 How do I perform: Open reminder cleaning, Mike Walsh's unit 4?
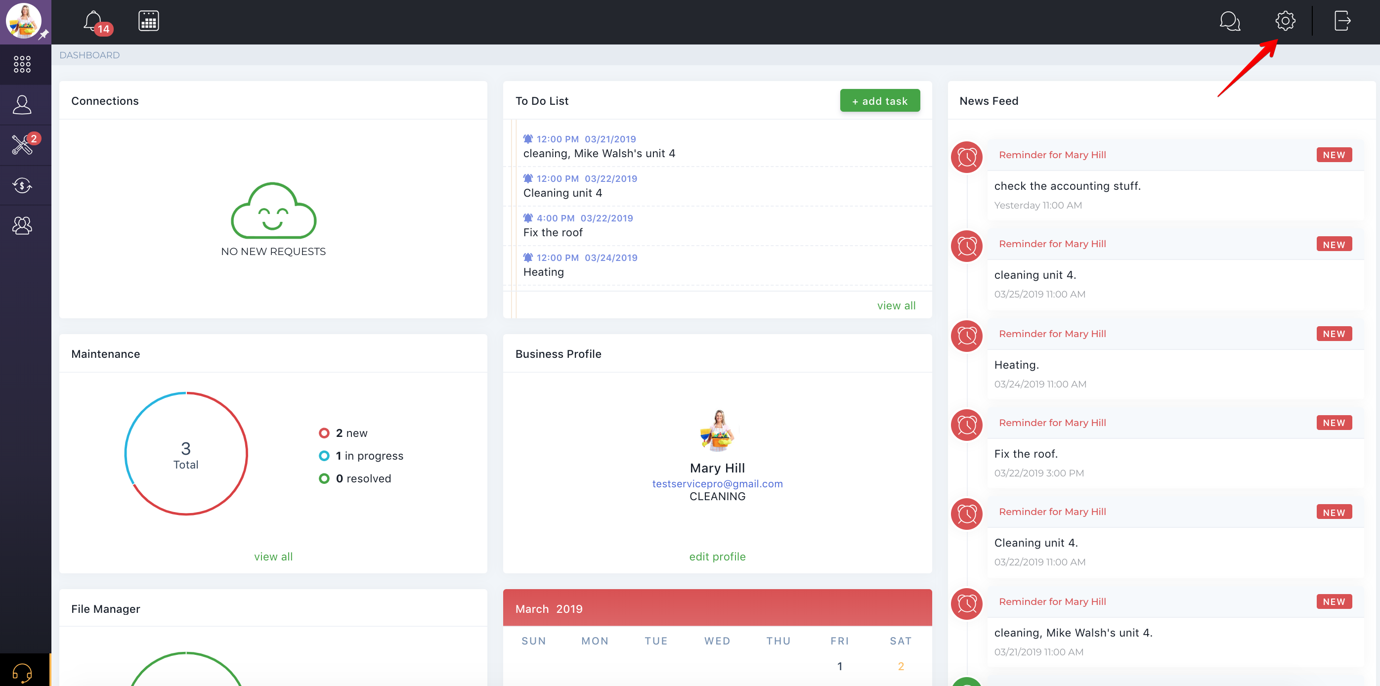click(1073, 633)
